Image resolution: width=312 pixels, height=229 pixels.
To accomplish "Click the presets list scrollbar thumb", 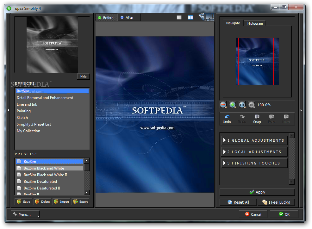I will click(x=87, y=167).
